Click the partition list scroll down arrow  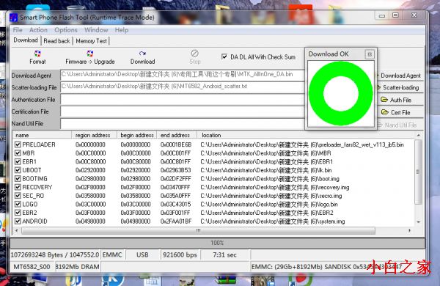[x=418, y=221]
